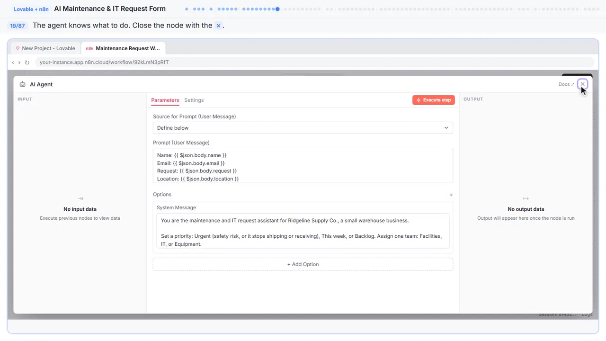Select the Maintenance Request browser tab

click(x=124, y=48)
